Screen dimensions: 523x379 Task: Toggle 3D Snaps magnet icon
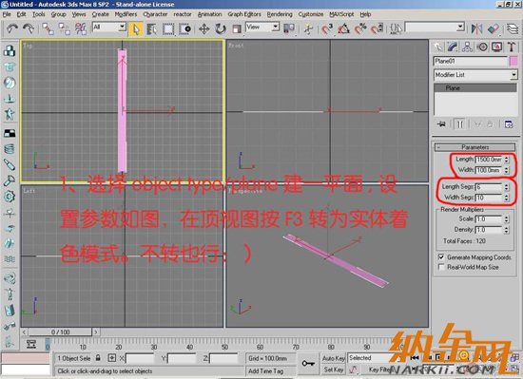(x=327, y=29)
